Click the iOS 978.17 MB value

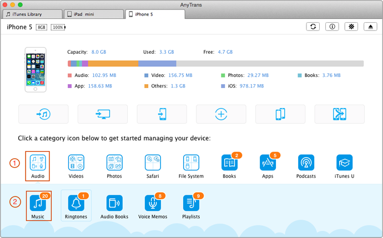[x=251, y=86]
